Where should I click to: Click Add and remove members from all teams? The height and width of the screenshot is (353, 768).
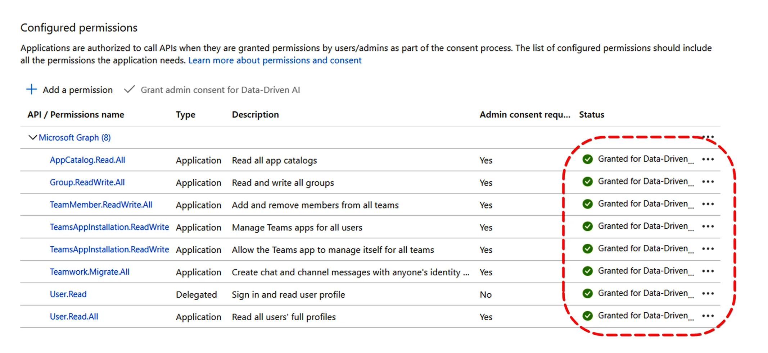tap(315, 205)
